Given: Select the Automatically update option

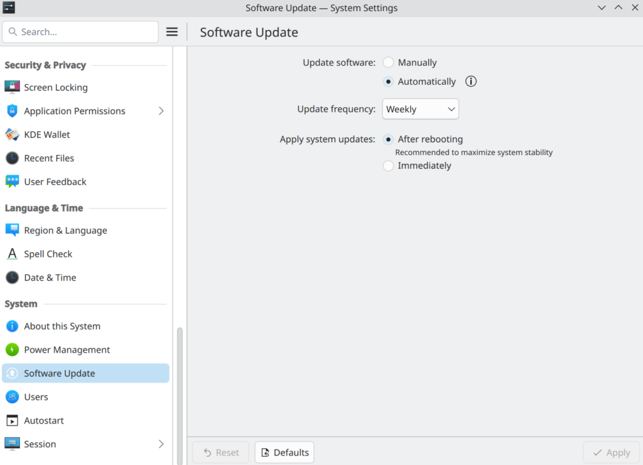Looking at the screenshot, I should tap(419, 82).
